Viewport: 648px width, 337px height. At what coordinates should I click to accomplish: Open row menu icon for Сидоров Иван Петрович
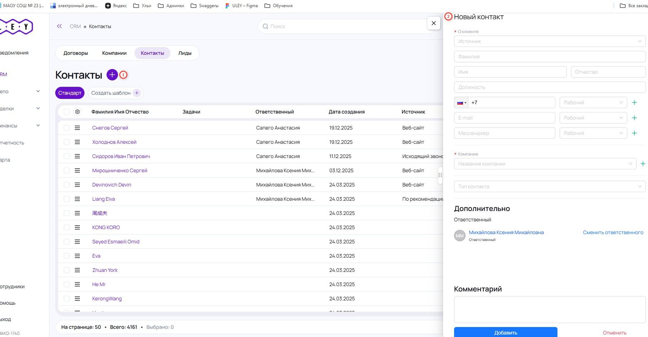[x=77, y=156]
